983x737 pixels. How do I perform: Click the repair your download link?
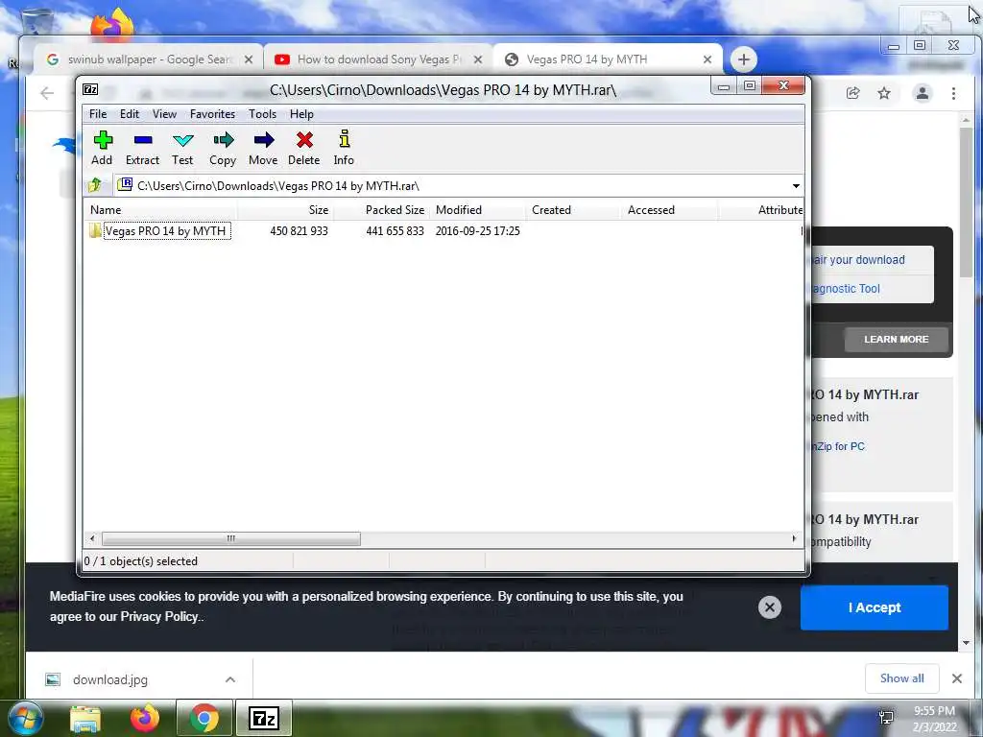click(x=857, y=259)
